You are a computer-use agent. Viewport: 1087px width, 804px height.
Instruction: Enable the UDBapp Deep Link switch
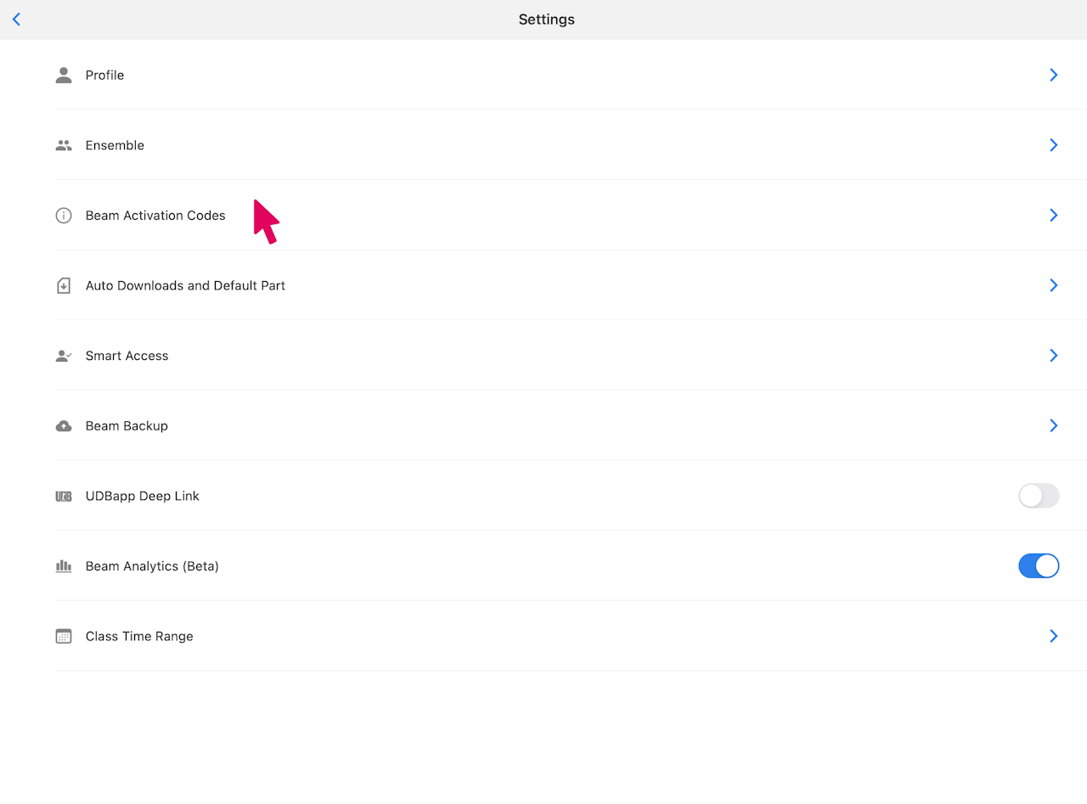click(x=1039, y=496)
